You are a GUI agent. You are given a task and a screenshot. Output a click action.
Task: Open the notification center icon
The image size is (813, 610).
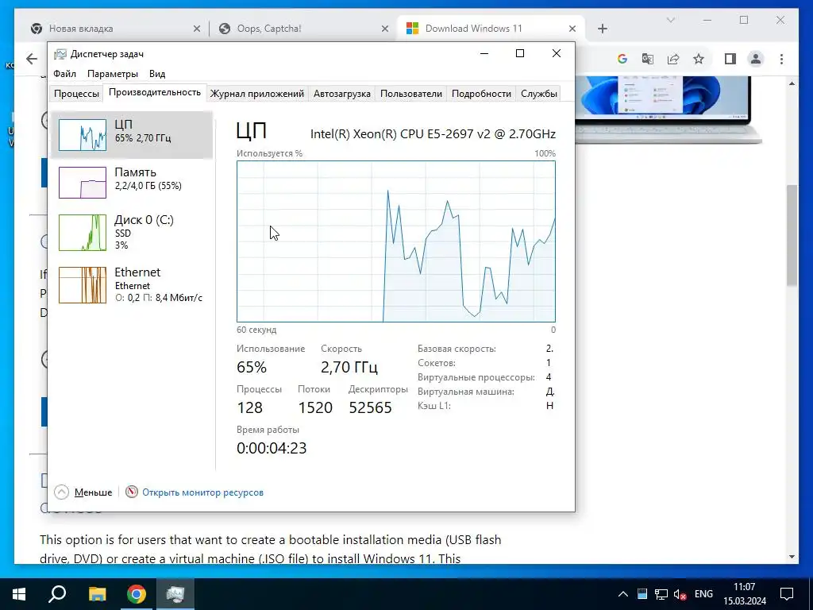pyautogui.click(x=787, y=594)
